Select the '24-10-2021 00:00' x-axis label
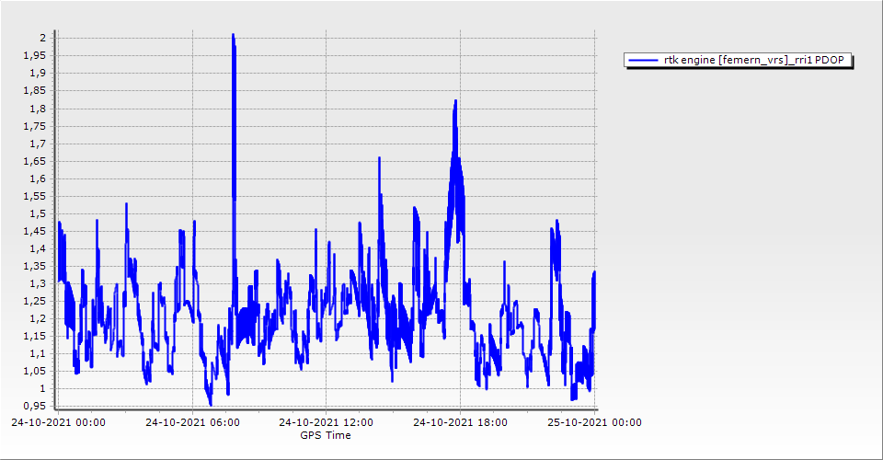This screenshot has width=883, height=460. tap(57, 423)
